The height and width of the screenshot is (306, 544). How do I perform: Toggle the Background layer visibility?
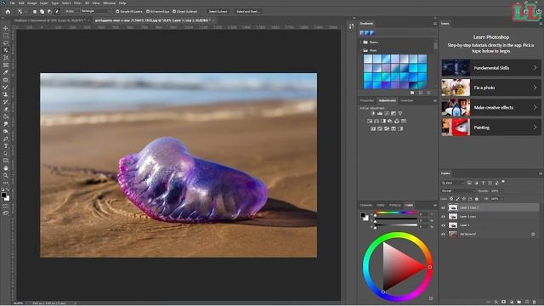pos(443,235)
